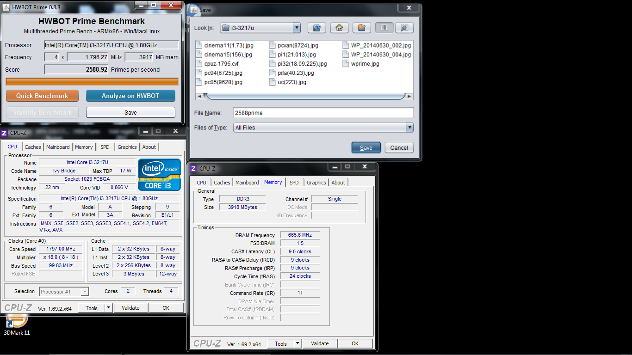Switch to Caches tab in CPU window
The image size is (632, 355).
pos(33,147)
